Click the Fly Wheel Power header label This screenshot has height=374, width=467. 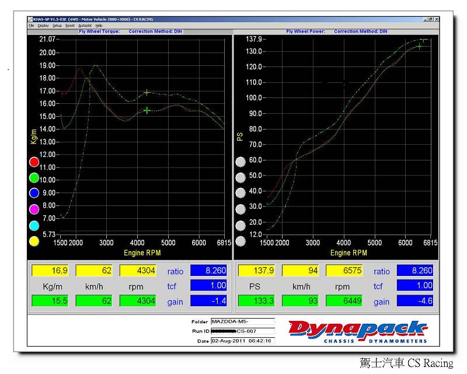tap(305, 32)
